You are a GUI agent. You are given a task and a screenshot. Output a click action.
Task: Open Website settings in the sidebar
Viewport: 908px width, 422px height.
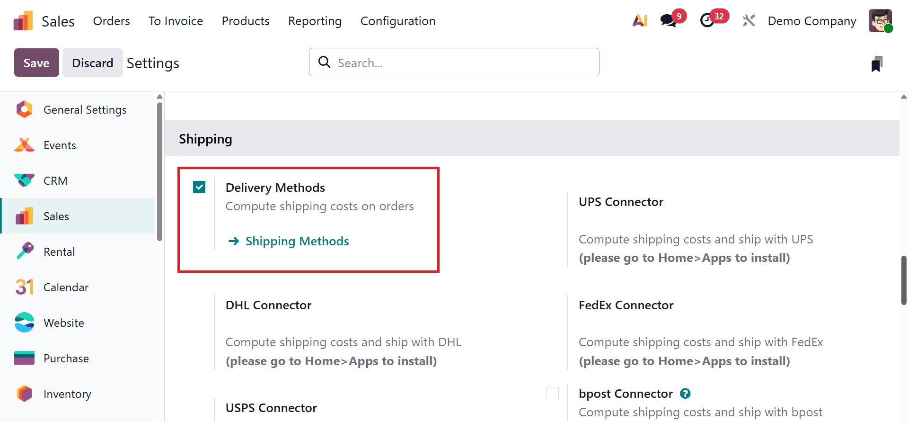64,323
